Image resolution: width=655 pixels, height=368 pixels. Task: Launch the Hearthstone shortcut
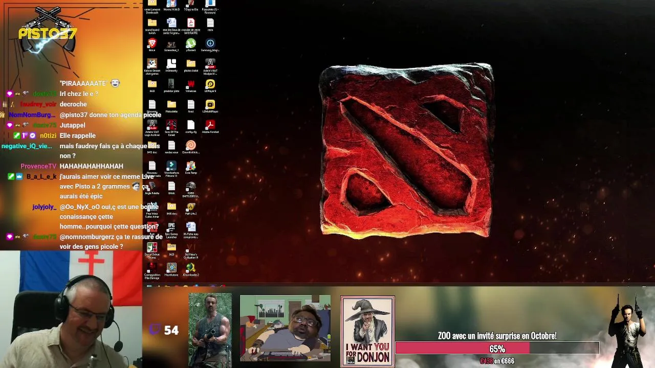[x=171, y=270]
